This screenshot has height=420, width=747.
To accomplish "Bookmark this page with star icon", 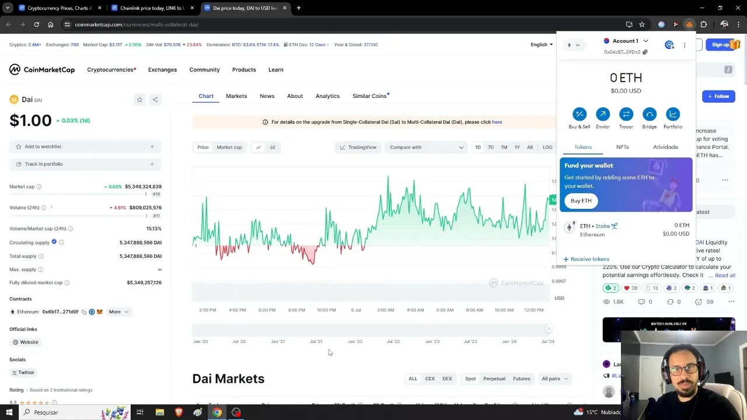I will pyautogui.click(x=642, y=24).
